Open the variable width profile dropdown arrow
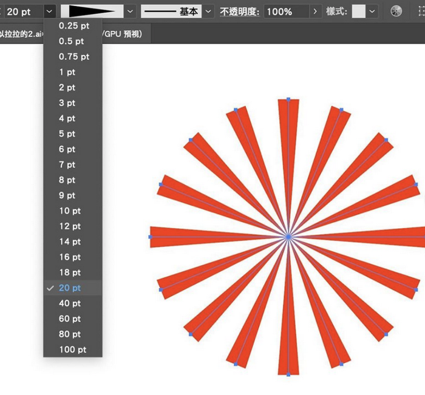This screenshot has height=395, width=425. point(131,12)
